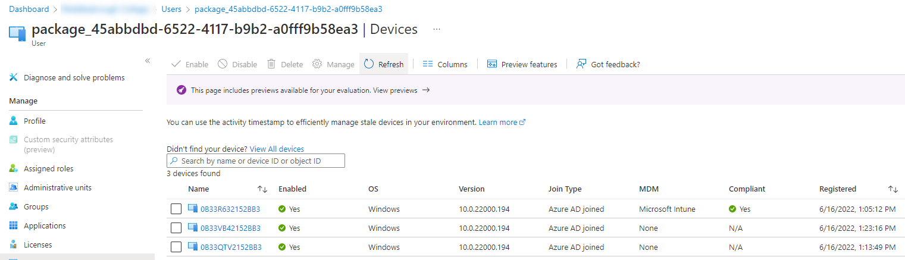Image resolution: width=905 pixels, height=260 pixels.
Task: Open the Profile menu item
Action: 35,121
